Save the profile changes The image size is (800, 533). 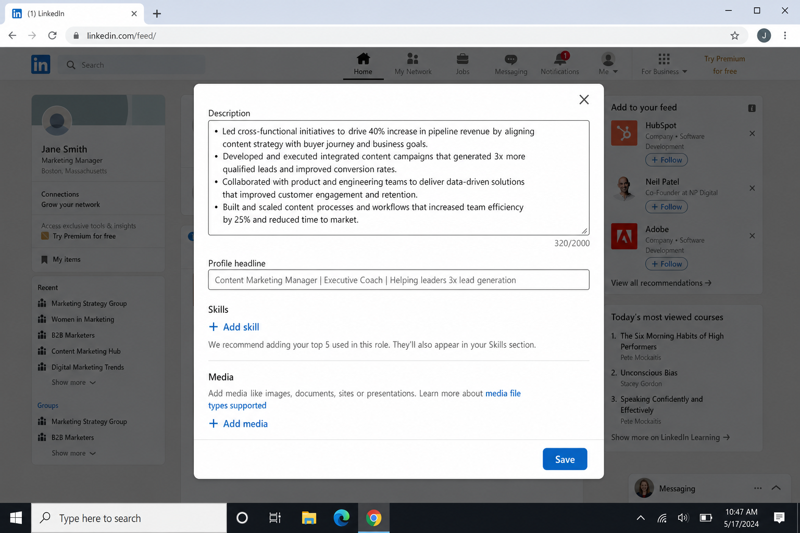point(565,459)
